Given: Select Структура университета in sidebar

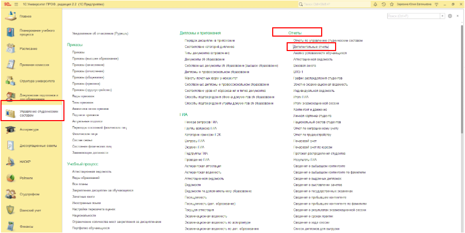Looking at the screenshot, I should click(10, 81).
